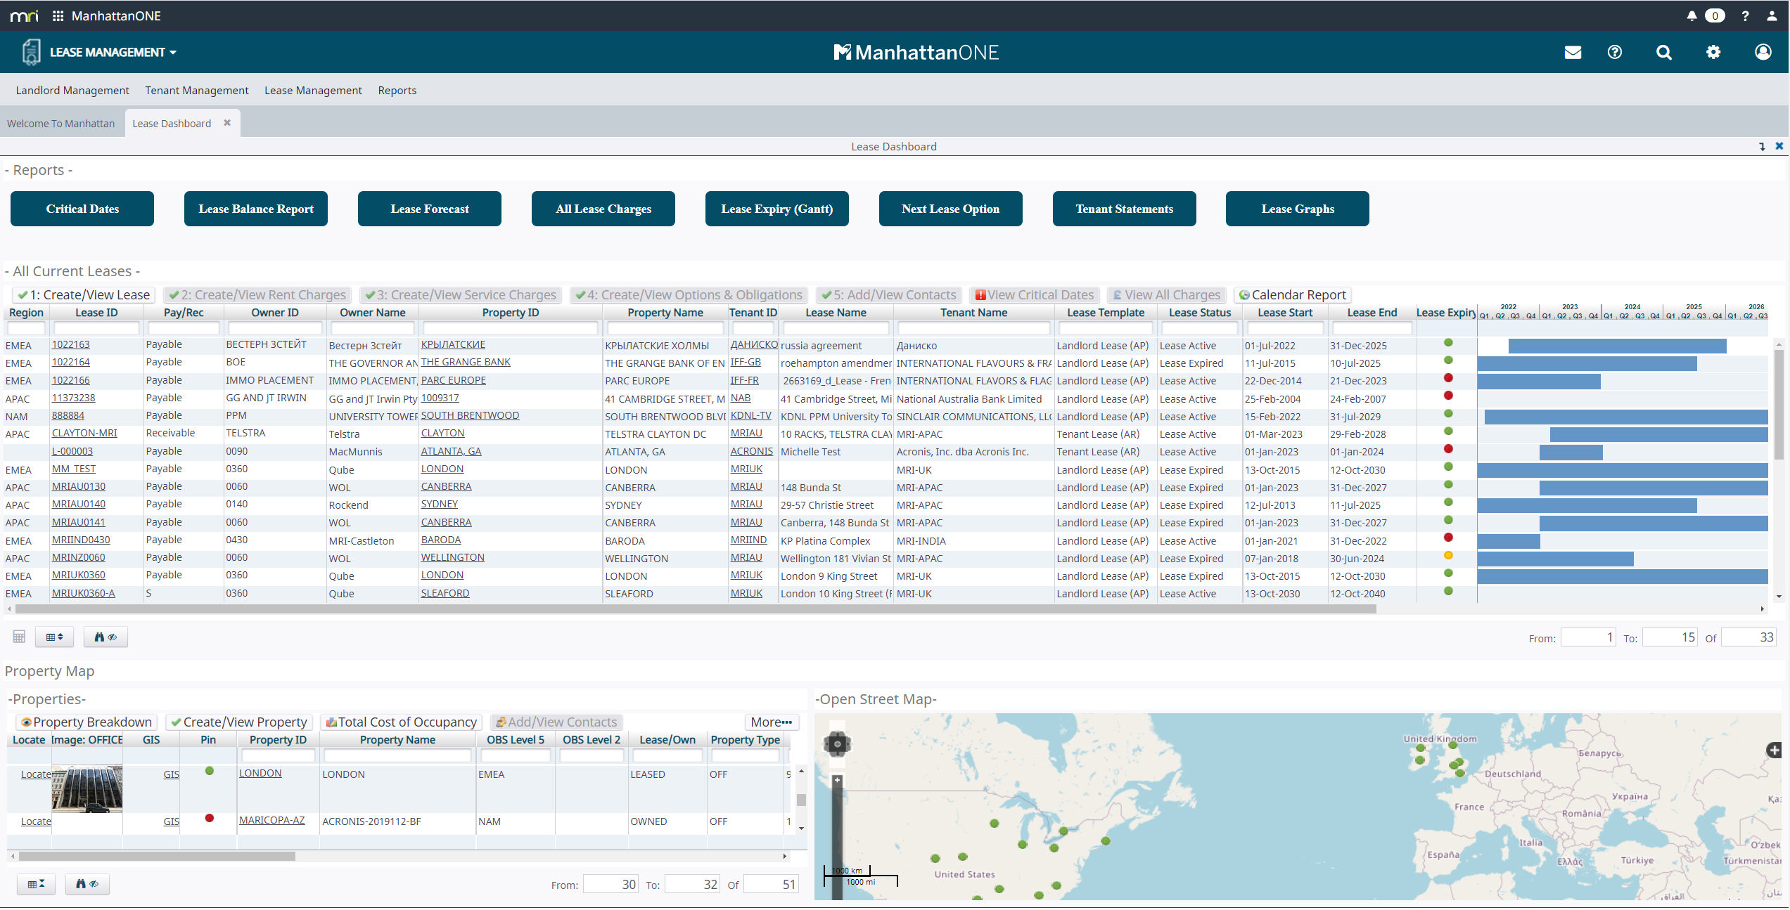Open the map layer switcher plus icon
Viewport: 1790px width, 910px height.
[1774, 750]
